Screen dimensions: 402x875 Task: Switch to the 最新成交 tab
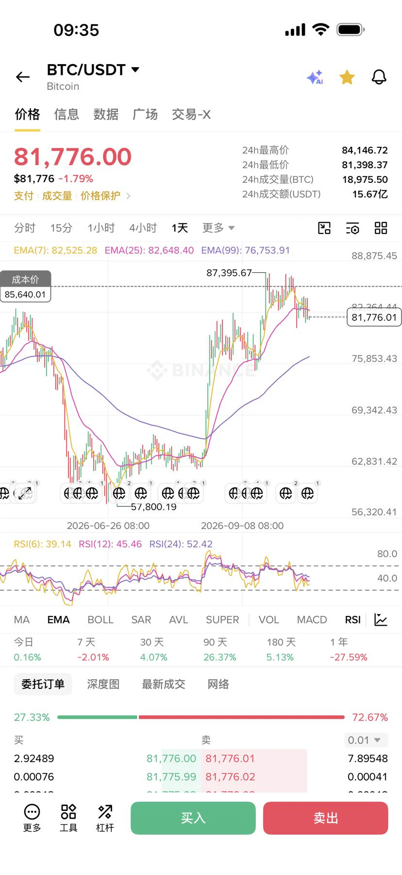pyautogui.click(x=164, y=684)
